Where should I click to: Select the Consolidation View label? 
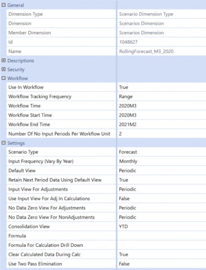(29, 226)
